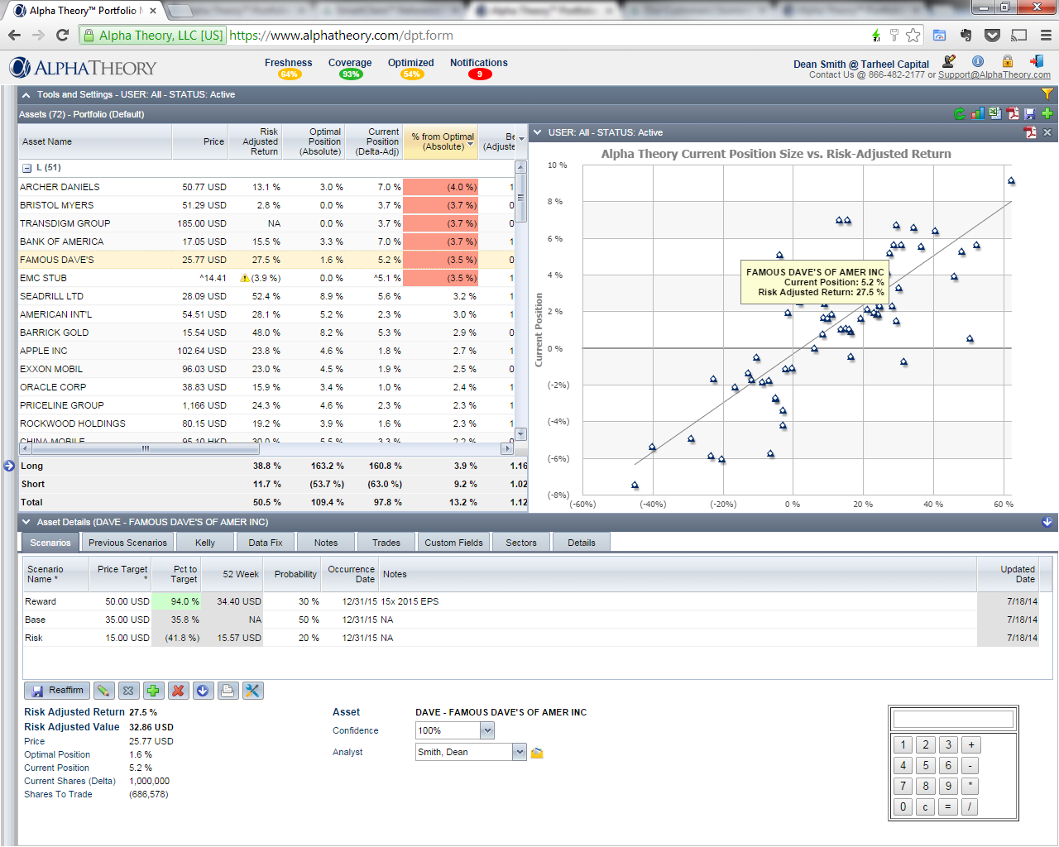Click the padlock icon in the header

point(1007,61)
